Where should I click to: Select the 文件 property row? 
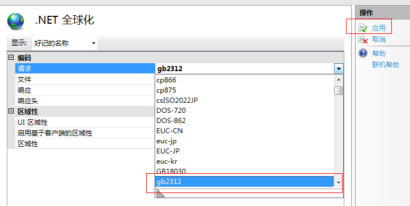tap(86, 79)
